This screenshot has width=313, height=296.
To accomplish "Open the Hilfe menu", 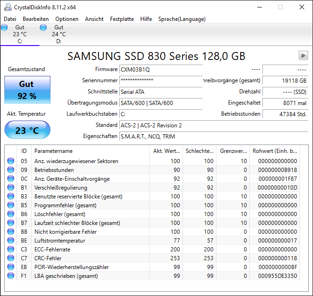I will 146,19.
